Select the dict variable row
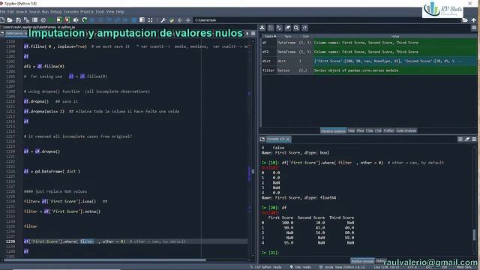This screenshot has height=270, width=480. coord(369,61)
